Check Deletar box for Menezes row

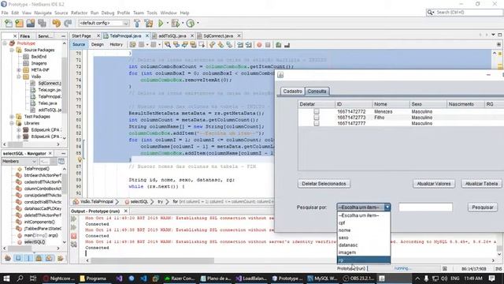coord(317,111)
